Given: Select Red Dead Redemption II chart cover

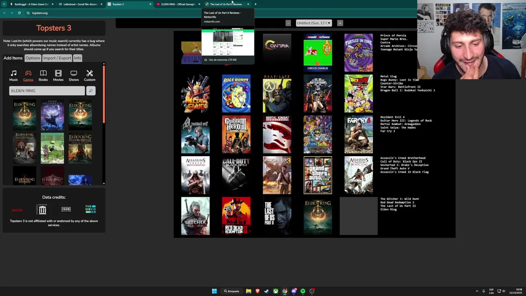Looking at the screenshot, I should pyautogui.click(x=236, y=216).
